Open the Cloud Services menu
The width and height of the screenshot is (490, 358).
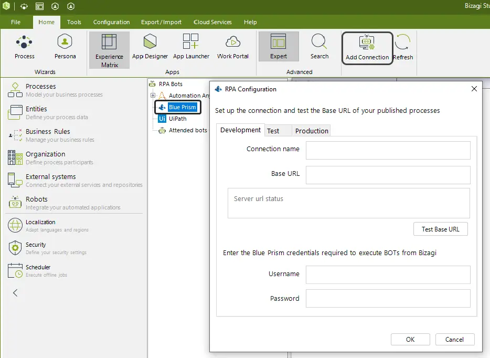click(212, 22)
